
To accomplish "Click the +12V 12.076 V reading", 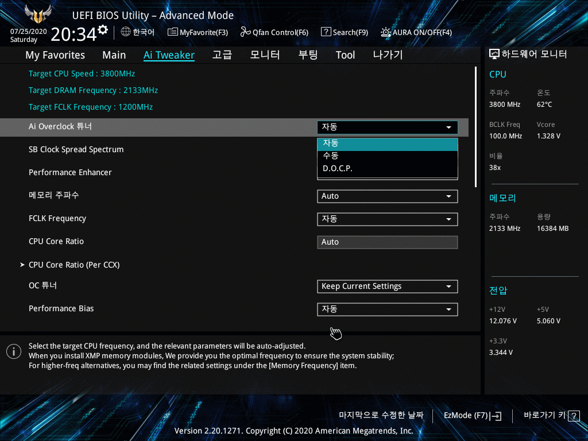I will pyautogui.click(x=503, y=321).
